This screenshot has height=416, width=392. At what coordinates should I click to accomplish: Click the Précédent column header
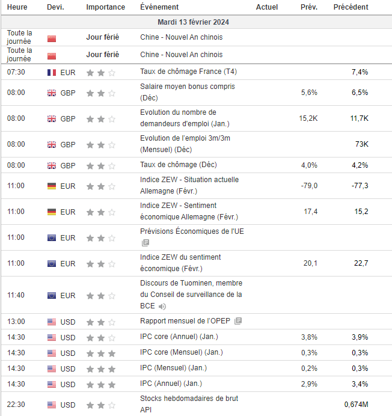click(x=351, y=7)
